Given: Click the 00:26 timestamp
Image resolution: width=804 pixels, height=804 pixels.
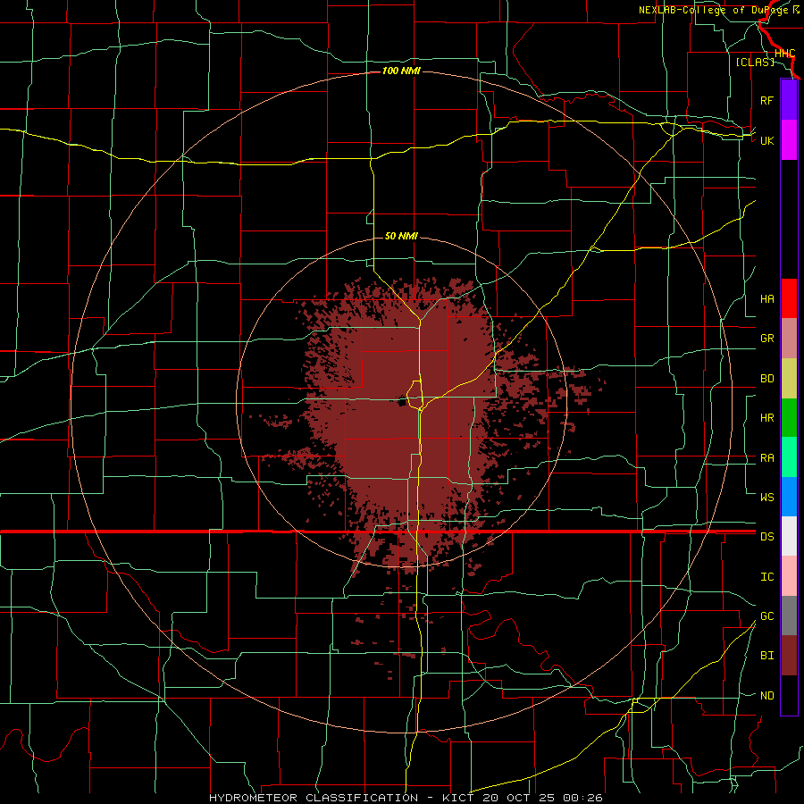Looking at the screenshot, I should point(582,798).
